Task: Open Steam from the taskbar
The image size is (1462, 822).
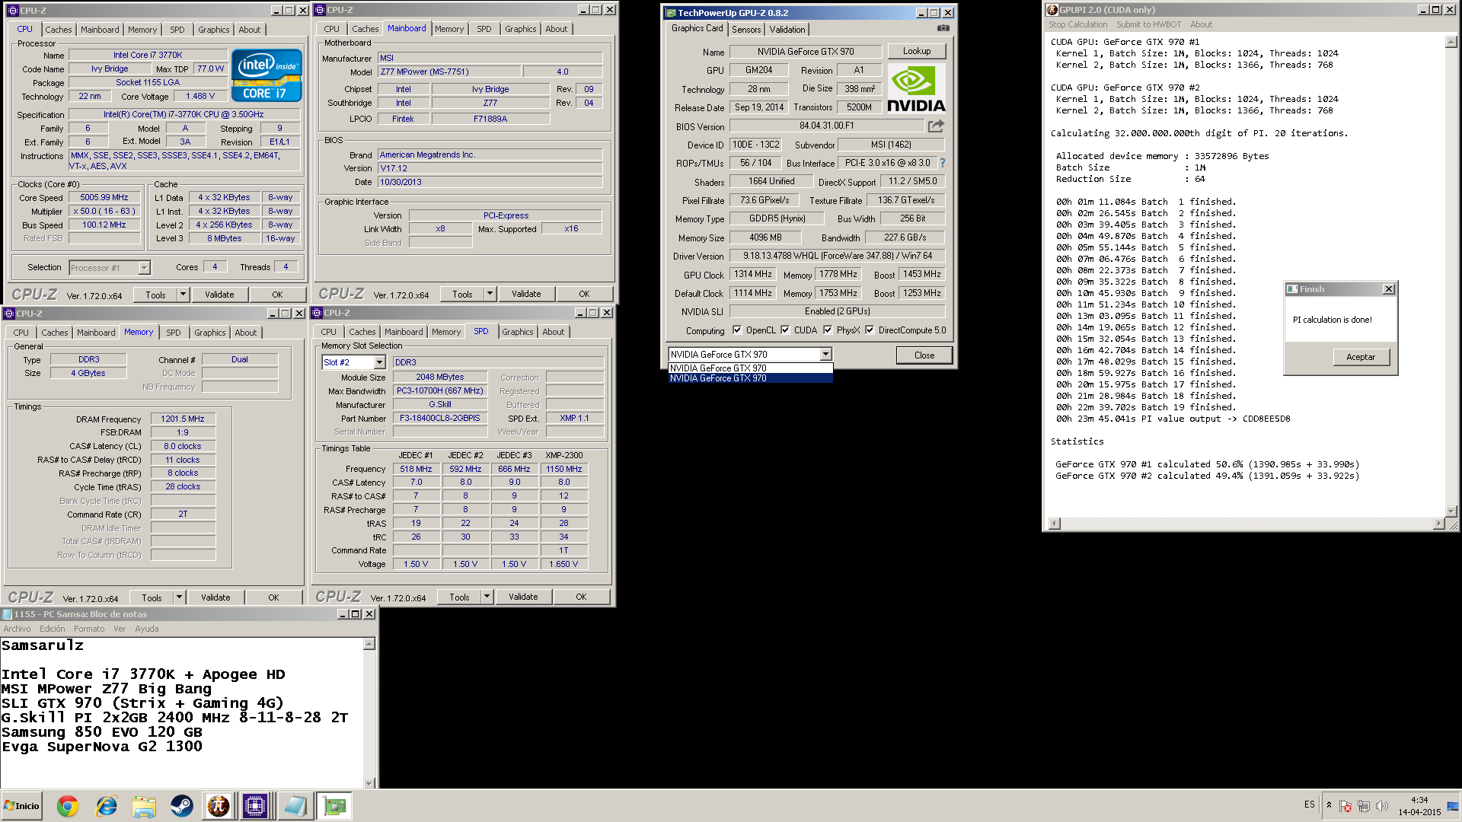Action: point(181,806)
